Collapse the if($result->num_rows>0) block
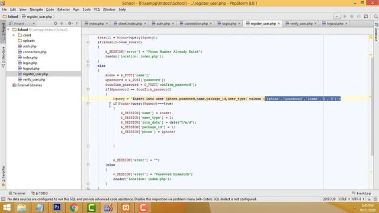Viewport: 379px width, 213px height. [88, 42]
